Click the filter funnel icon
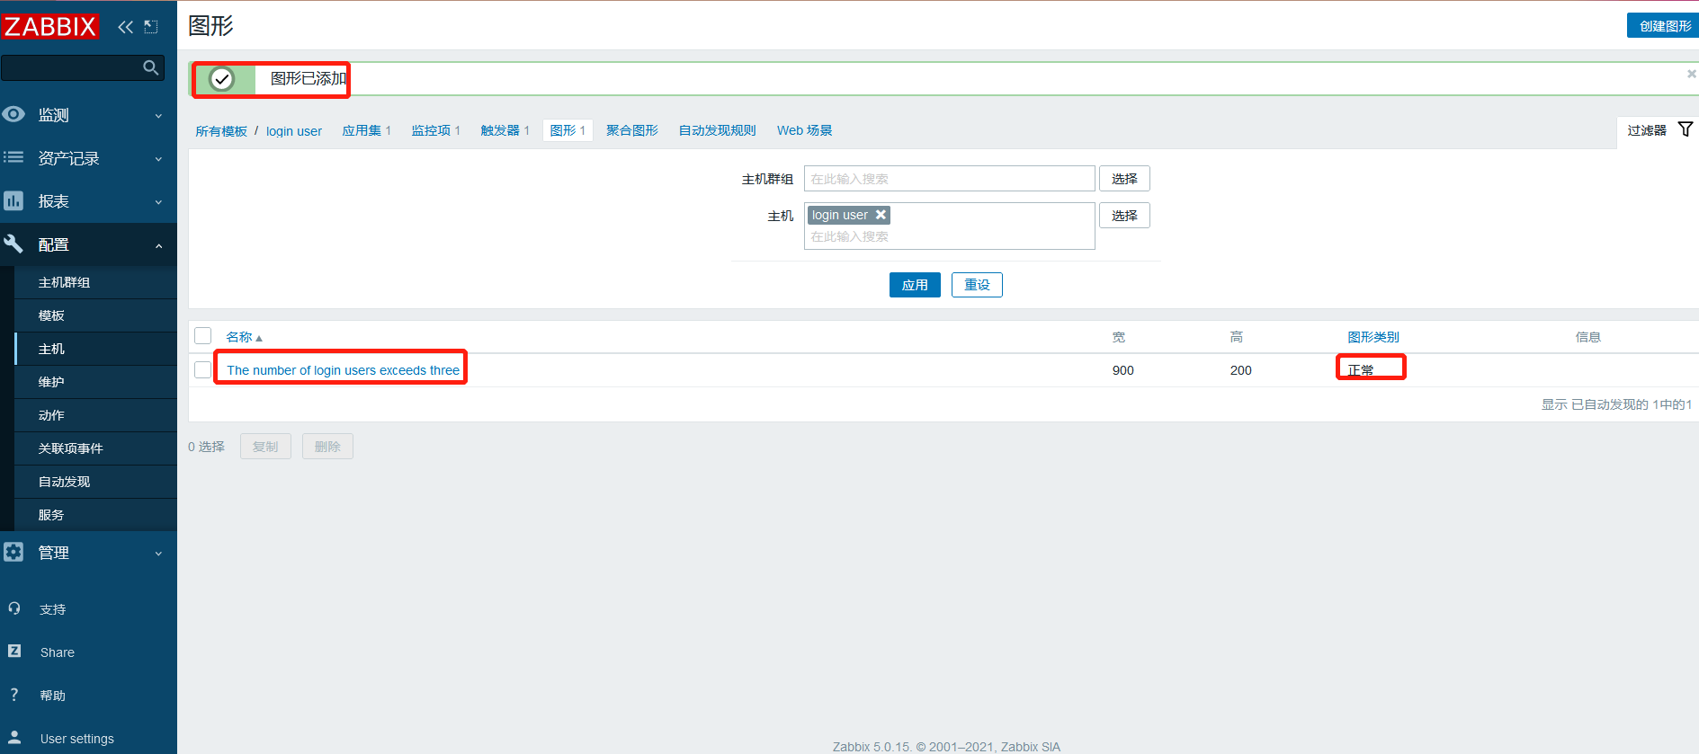1699x754 pixels. (1686, 129)
